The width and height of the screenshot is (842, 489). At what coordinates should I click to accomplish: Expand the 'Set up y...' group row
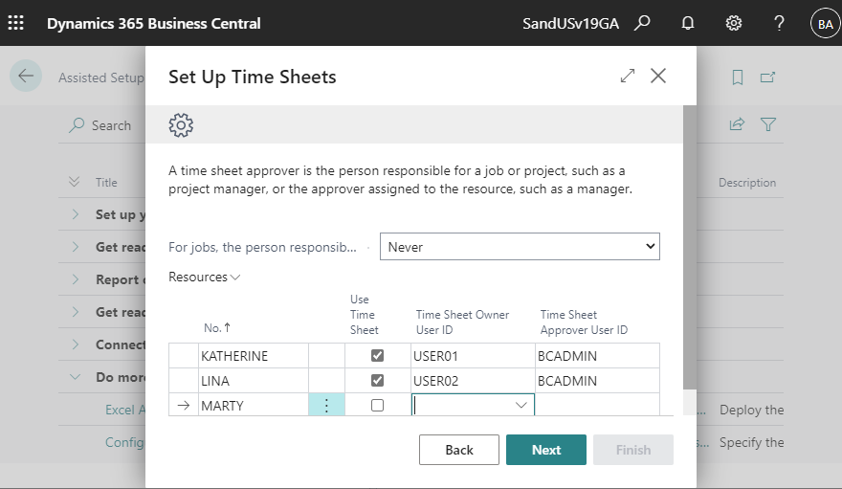(x=76, y=214)
